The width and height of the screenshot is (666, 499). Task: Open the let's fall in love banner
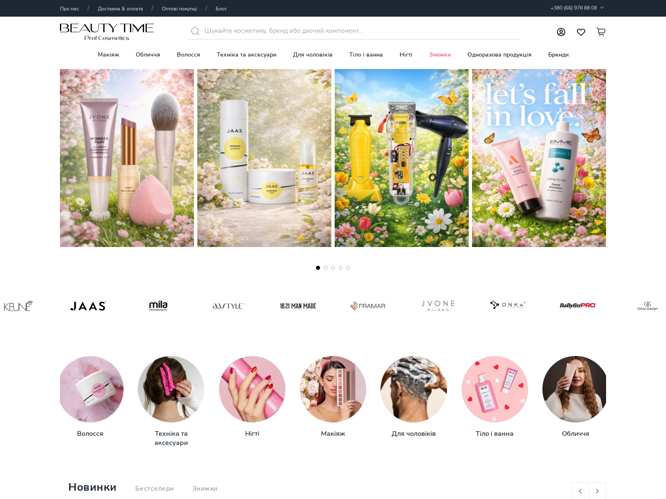click(539, 158)
